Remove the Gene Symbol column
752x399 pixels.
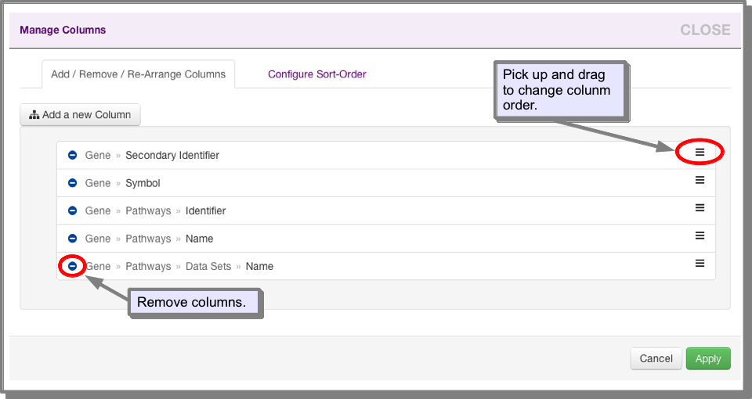pos(72,182)
